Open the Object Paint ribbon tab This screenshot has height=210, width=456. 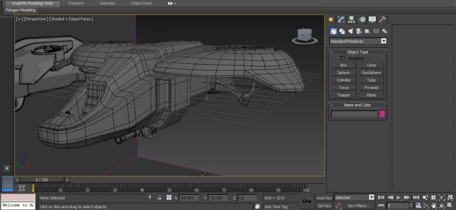[141, 3]
